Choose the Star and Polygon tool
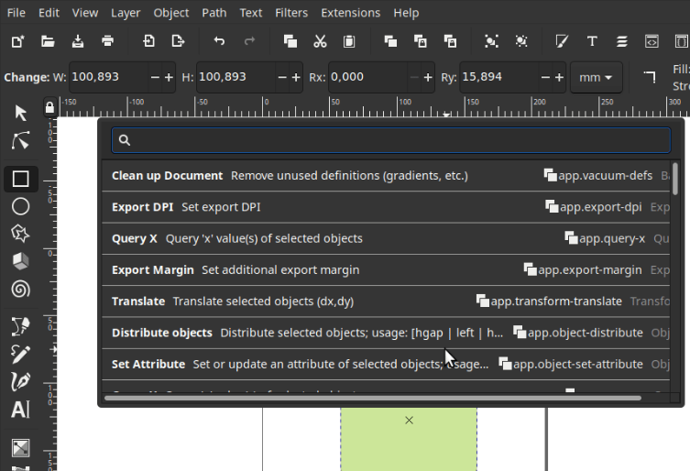 pyautogui.click(x=20, y=234)
